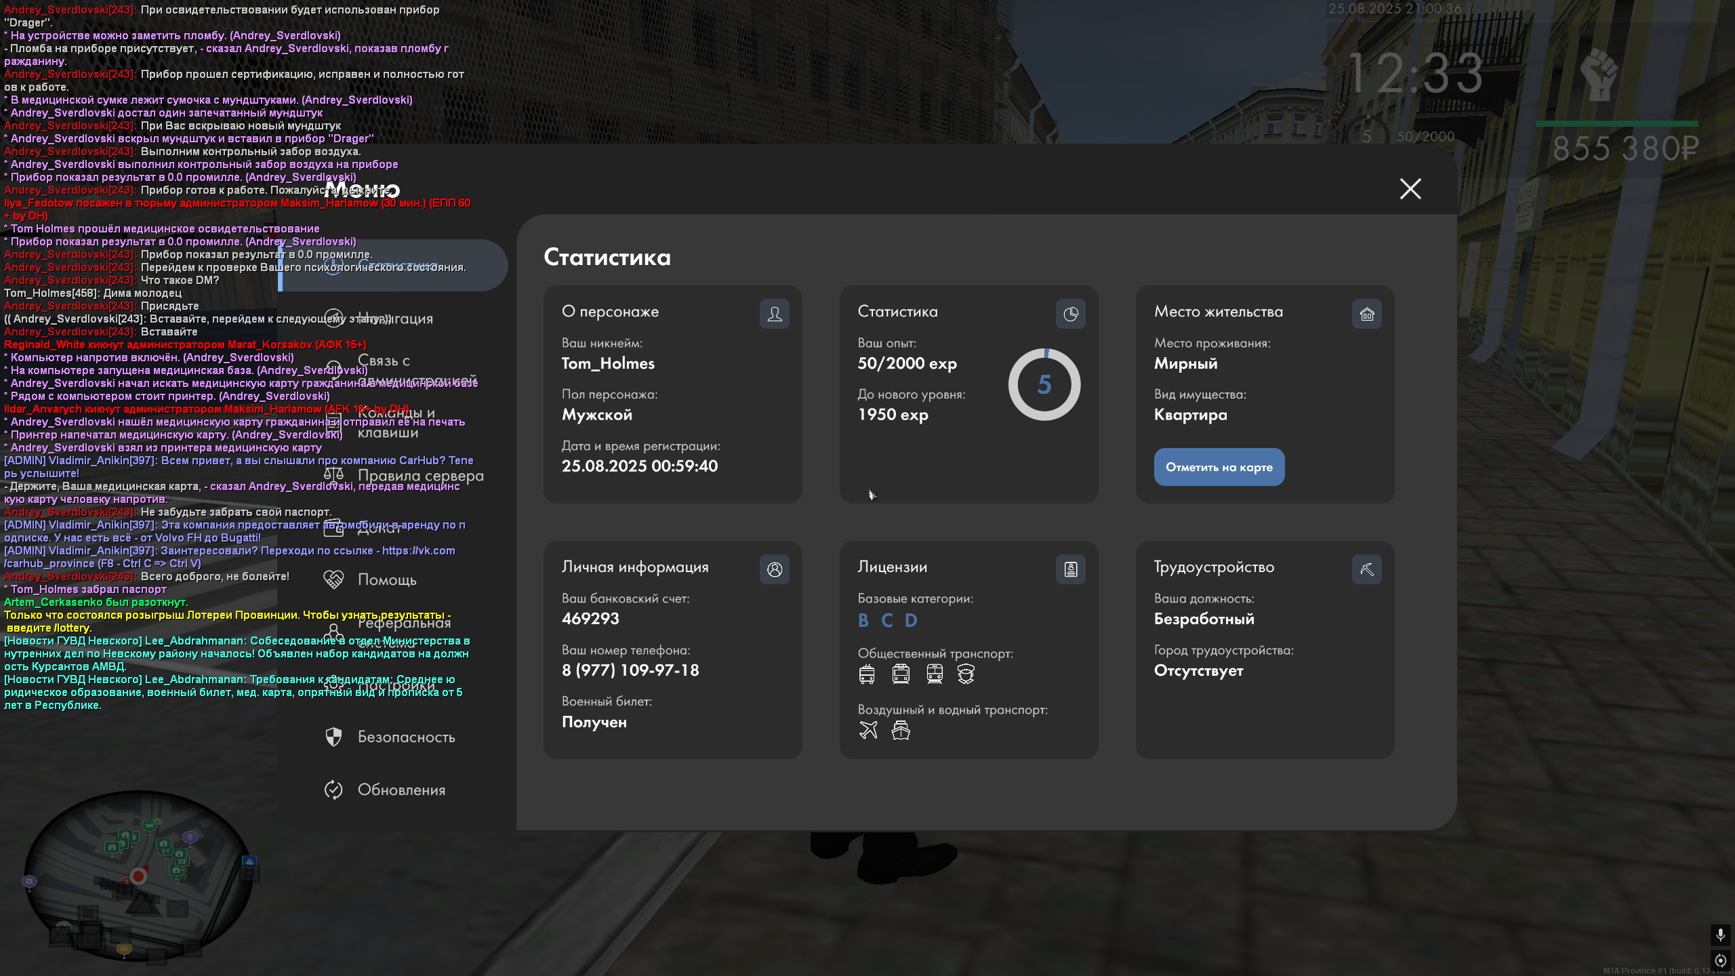Click the user icon in Личная информация card

click(774, 569)
